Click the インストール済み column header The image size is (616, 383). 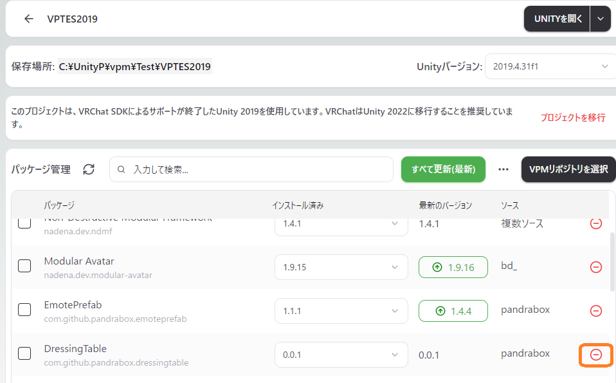click(x=298, y=205)
